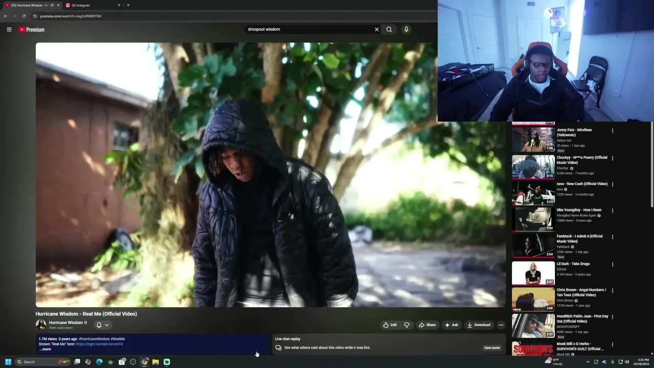Open the live chat replay panel
Viewport: 654px width, 368px height.
pyautogui.click(x=492, y=348)
